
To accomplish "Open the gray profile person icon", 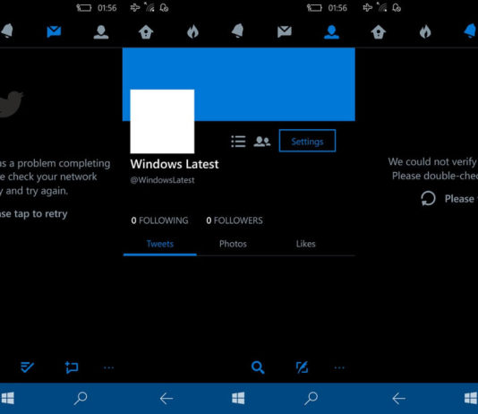I will click(x=101, y=32).
